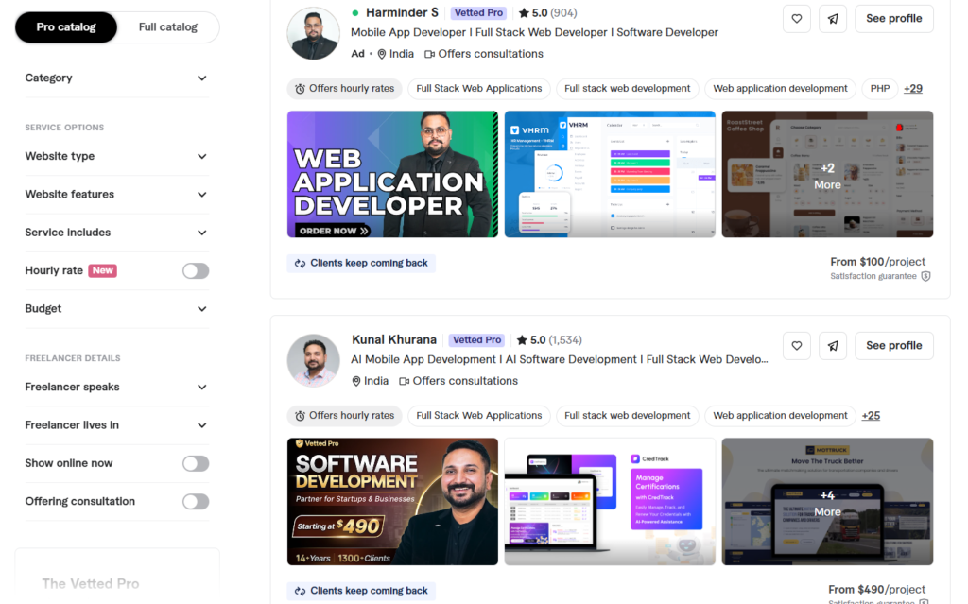Viewport: 968px width, 604px height.
Task: Click clock icon in Harminder's Offers hourly rates chip
Action: click(x=300, y=89)
